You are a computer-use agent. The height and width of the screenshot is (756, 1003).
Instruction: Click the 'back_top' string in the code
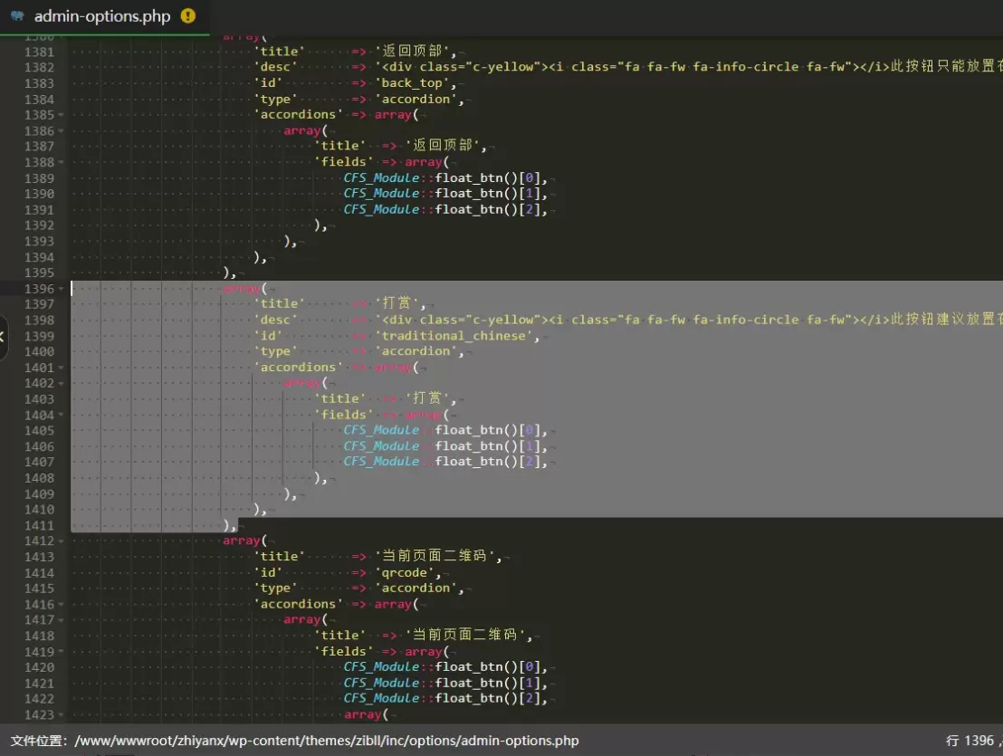[412, 83]
